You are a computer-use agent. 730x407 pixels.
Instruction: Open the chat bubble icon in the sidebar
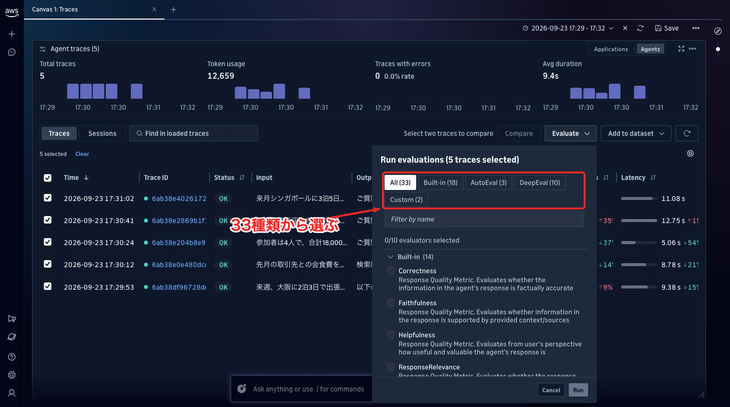click(x=12, y=52)
